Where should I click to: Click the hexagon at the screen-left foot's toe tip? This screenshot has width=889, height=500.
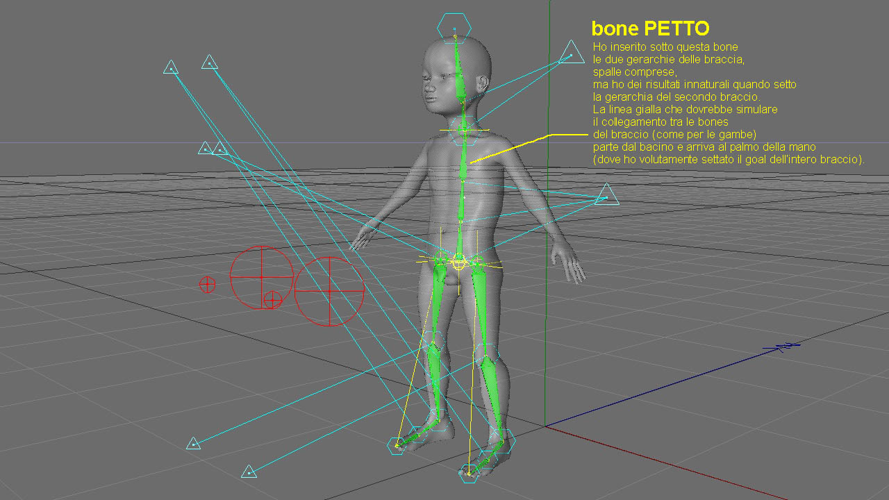point(397,445)
